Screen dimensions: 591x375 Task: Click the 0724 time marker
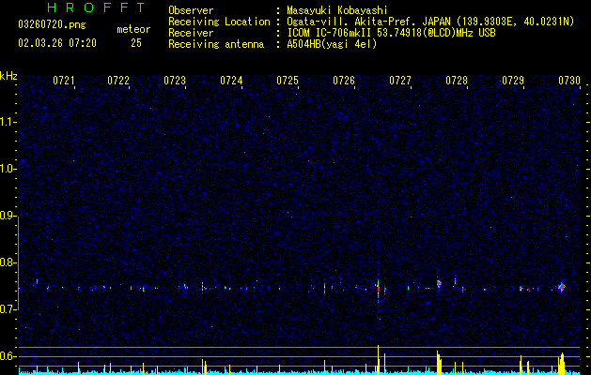coord(231,81)
